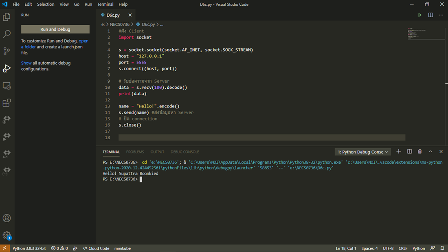The height and width of the screenshot is (252, 448).
Task: Open the Source Control view
Action: tap(7, 51)
